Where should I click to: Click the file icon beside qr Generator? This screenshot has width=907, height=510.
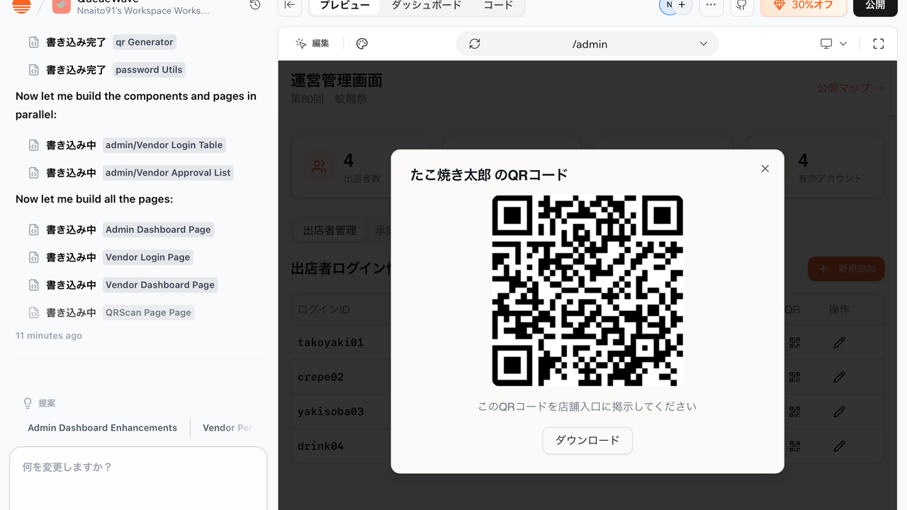pos(33,42)
